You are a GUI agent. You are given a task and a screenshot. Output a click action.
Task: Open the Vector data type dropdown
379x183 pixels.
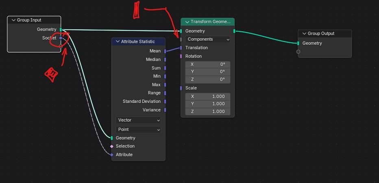click(x=138, y=120)
